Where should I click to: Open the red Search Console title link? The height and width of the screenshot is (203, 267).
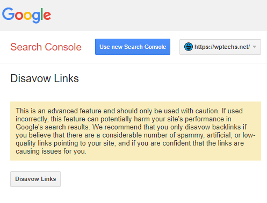point(46,47)
